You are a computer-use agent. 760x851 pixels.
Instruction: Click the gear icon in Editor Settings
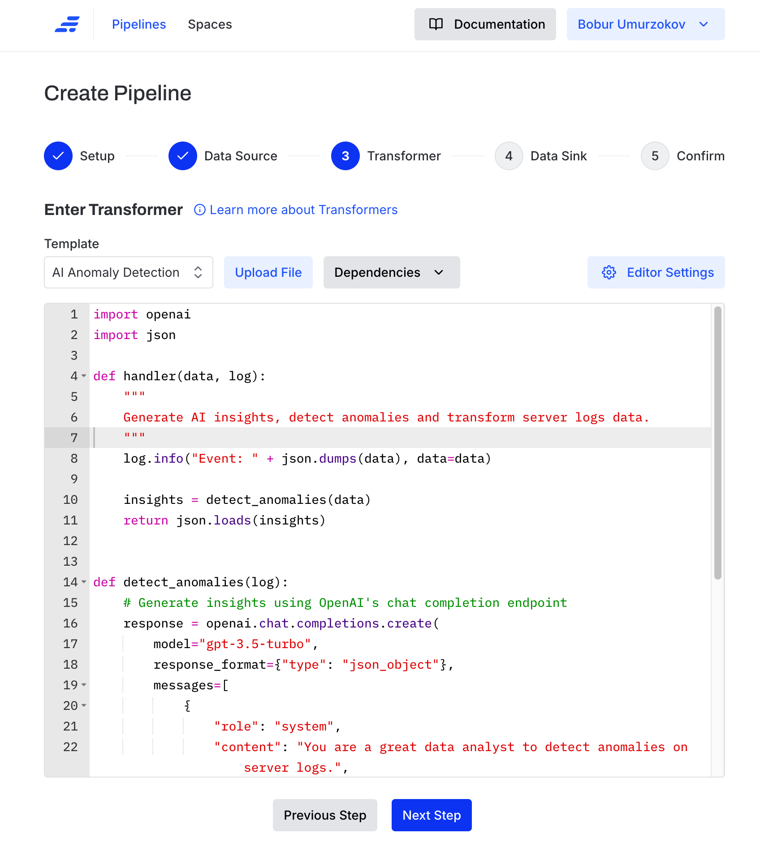(x=609, y=272)
